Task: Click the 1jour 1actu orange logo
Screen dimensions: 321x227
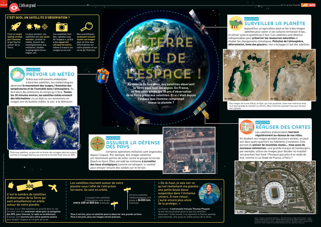Action: pos(308,5)
